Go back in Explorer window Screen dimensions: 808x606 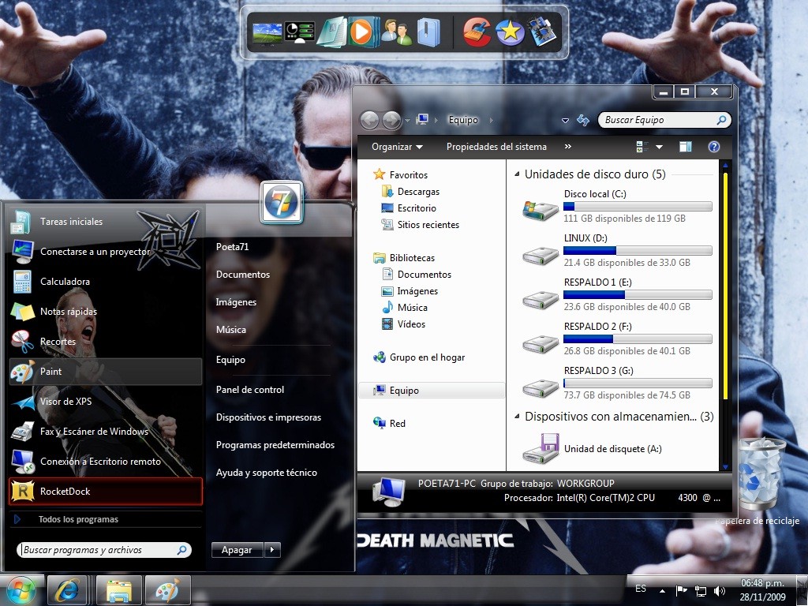click(369, 120)
